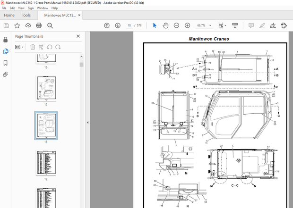Click the page number field showing 18

(129, 25)
